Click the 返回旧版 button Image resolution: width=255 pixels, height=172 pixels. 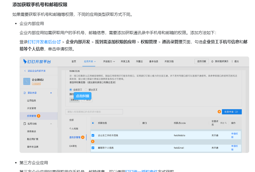click(x=202, y=61)
